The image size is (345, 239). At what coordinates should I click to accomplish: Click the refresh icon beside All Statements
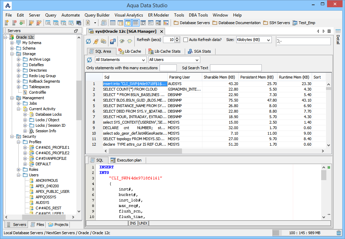[89, 60]
